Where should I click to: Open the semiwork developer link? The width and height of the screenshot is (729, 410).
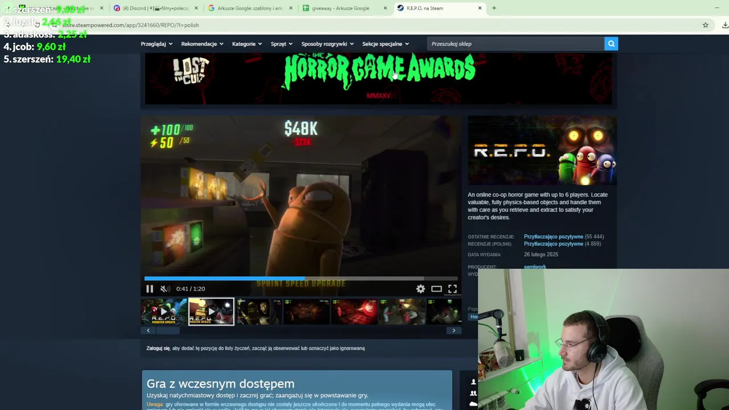535,266
